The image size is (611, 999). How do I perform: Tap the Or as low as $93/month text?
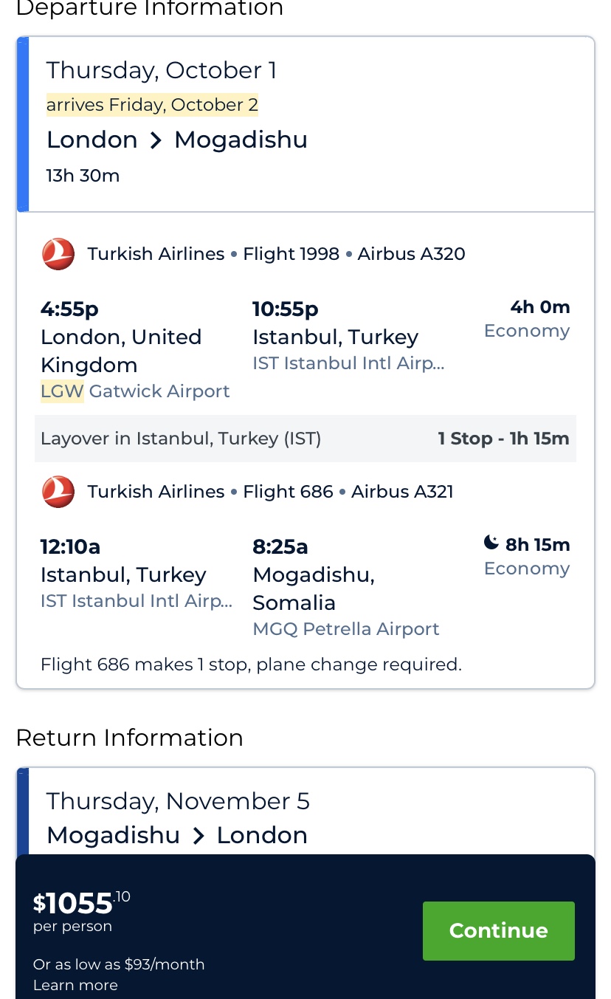click(119, 964)
